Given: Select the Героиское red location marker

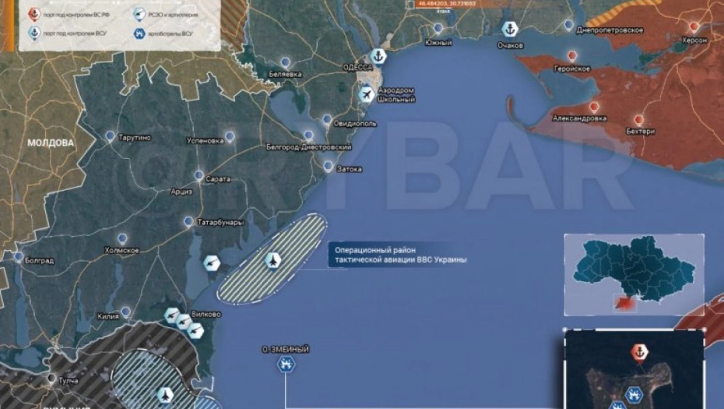Looking at the screenshot, I should click(573, 56).
